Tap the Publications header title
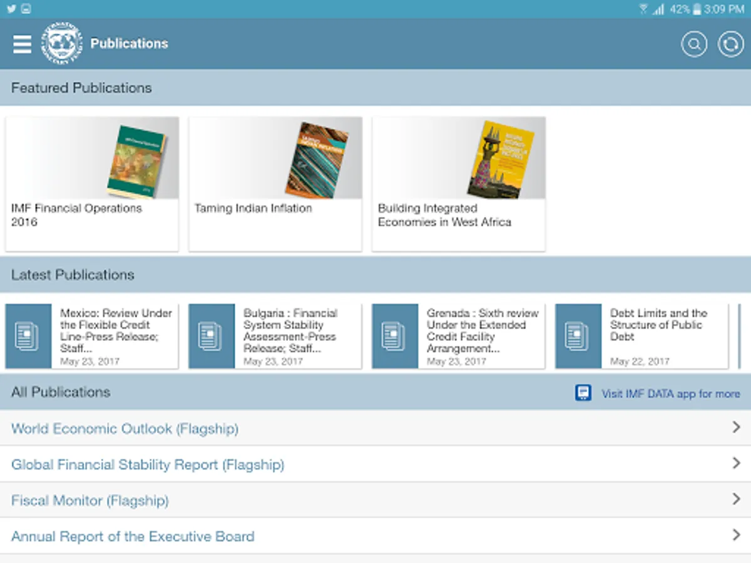This screenshot has height=563, width=751. pyautogui.click(x=130, y=44)
